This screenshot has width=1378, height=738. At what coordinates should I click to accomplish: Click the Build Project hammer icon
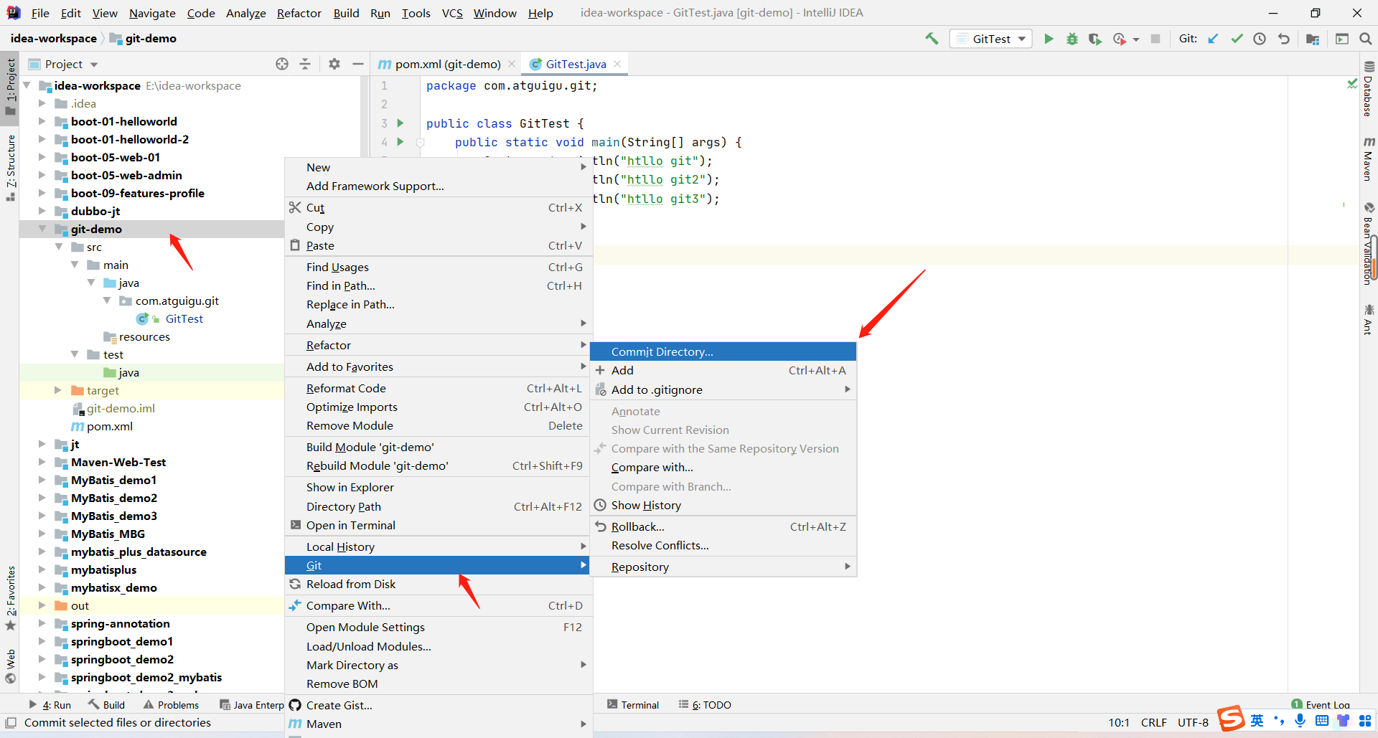tap(932, 39)
